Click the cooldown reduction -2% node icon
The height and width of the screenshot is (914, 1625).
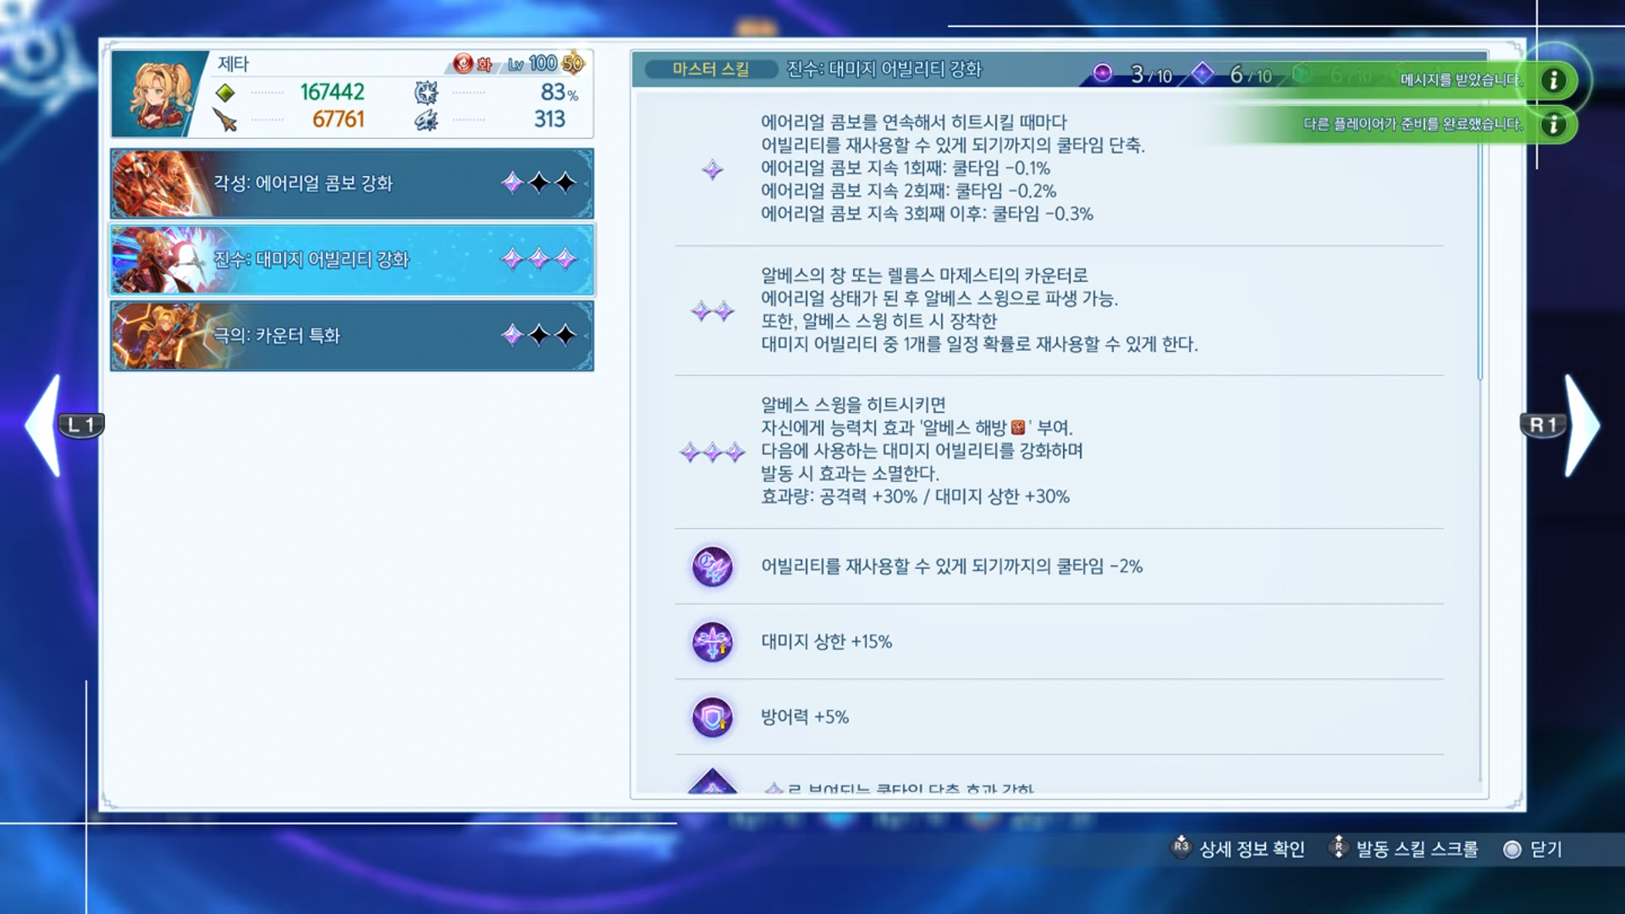[713, 566]
